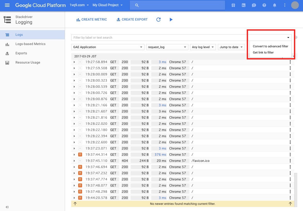Screen dimensions: 303x211
Task: Open more menu for 19:27:58.894 entry
Action: point(290,62)
